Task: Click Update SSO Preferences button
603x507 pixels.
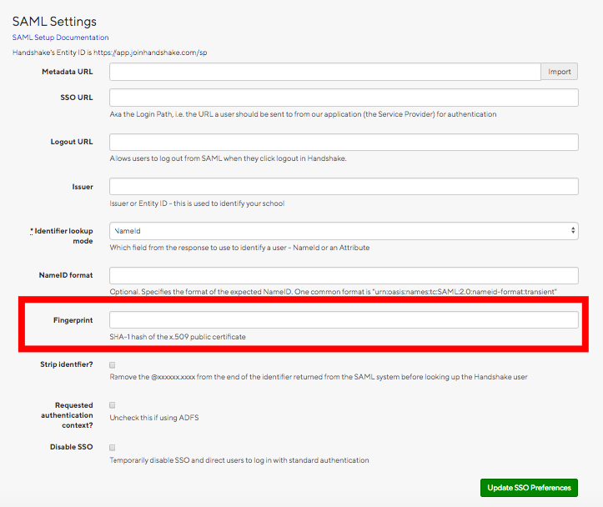Action: tap(529, 488)
